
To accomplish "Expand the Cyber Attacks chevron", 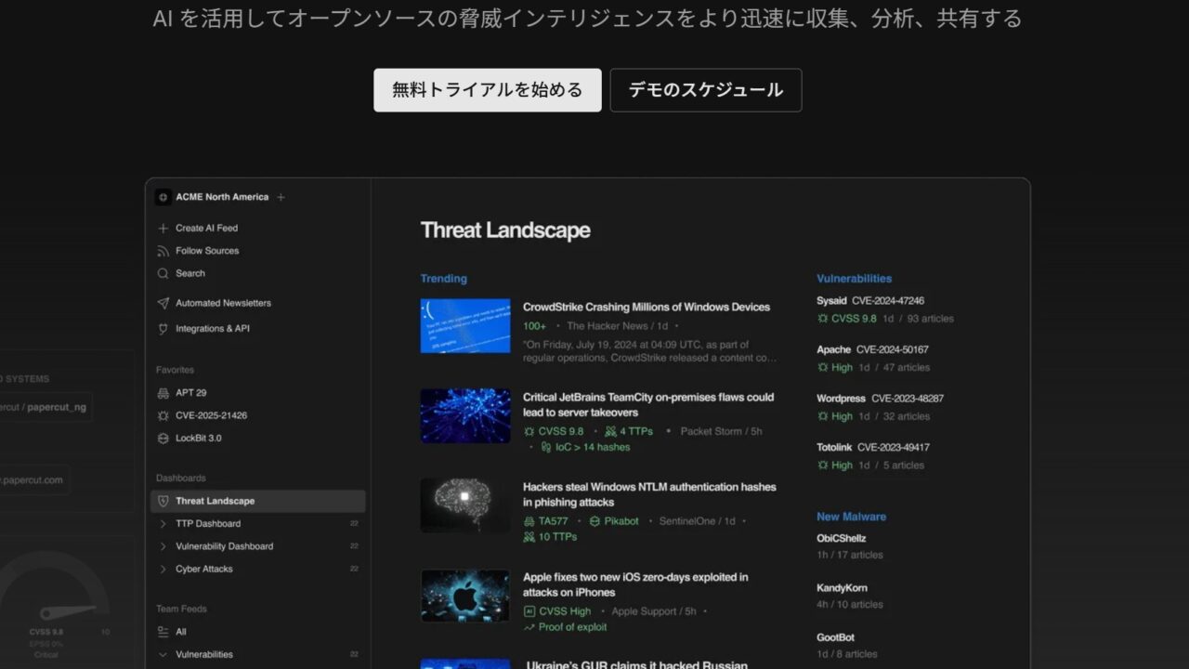I will (163, 569).
